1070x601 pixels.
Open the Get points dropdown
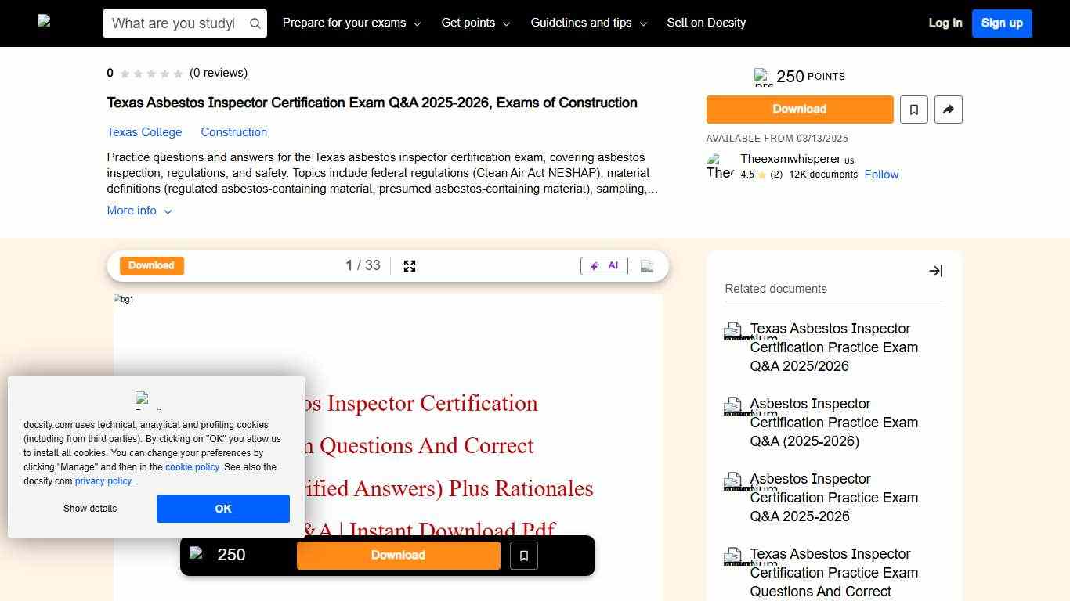pyautogui.click(x=475, y=23)
